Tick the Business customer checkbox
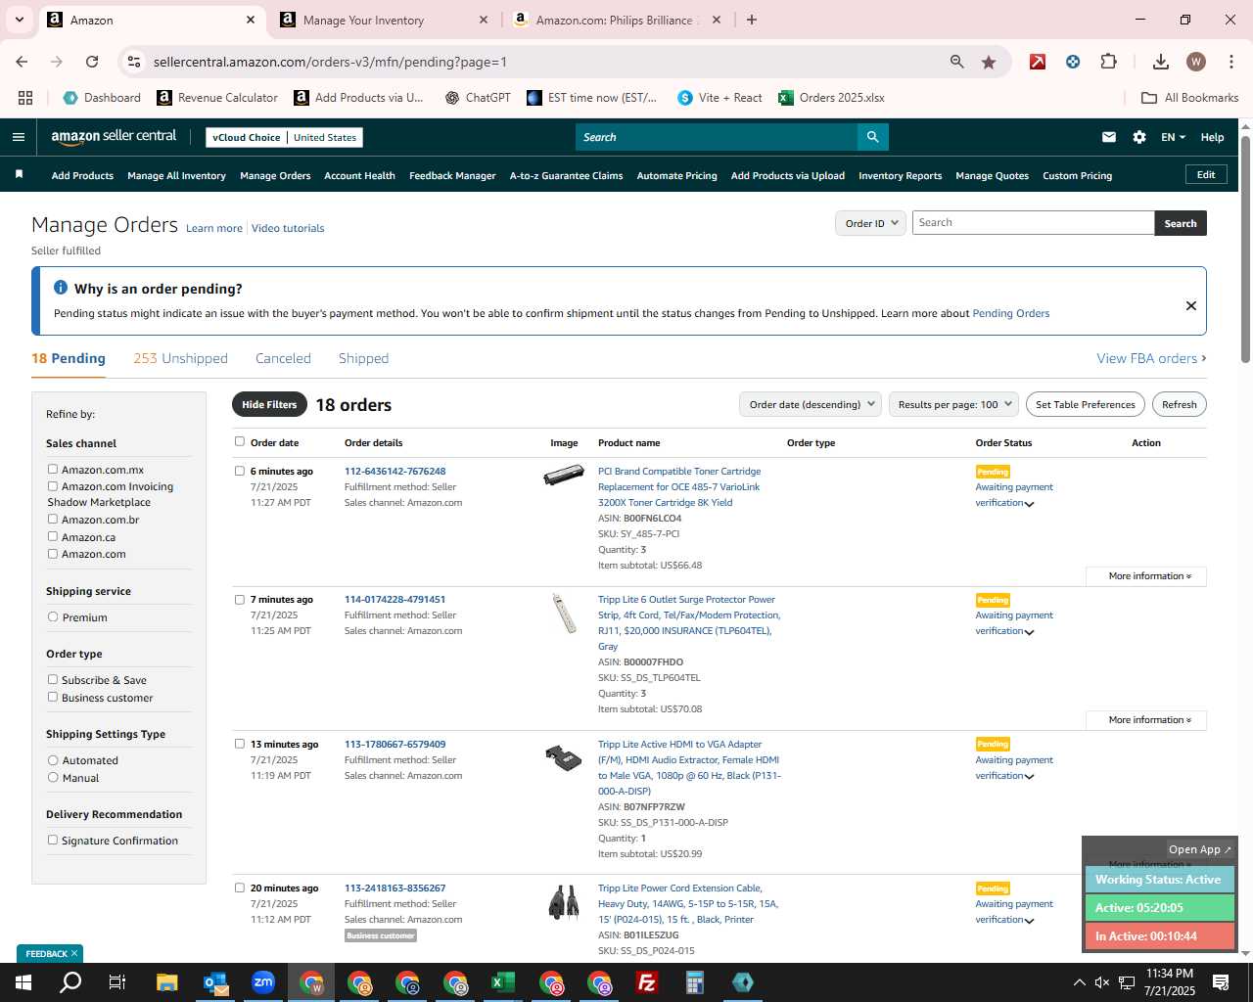 click(x=53, y=697)
